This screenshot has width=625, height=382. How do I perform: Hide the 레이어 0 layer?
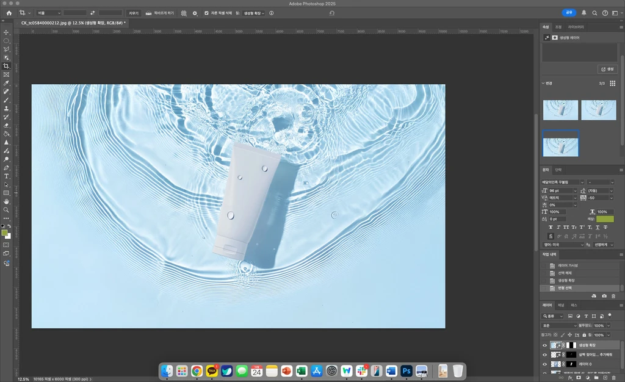545,364
